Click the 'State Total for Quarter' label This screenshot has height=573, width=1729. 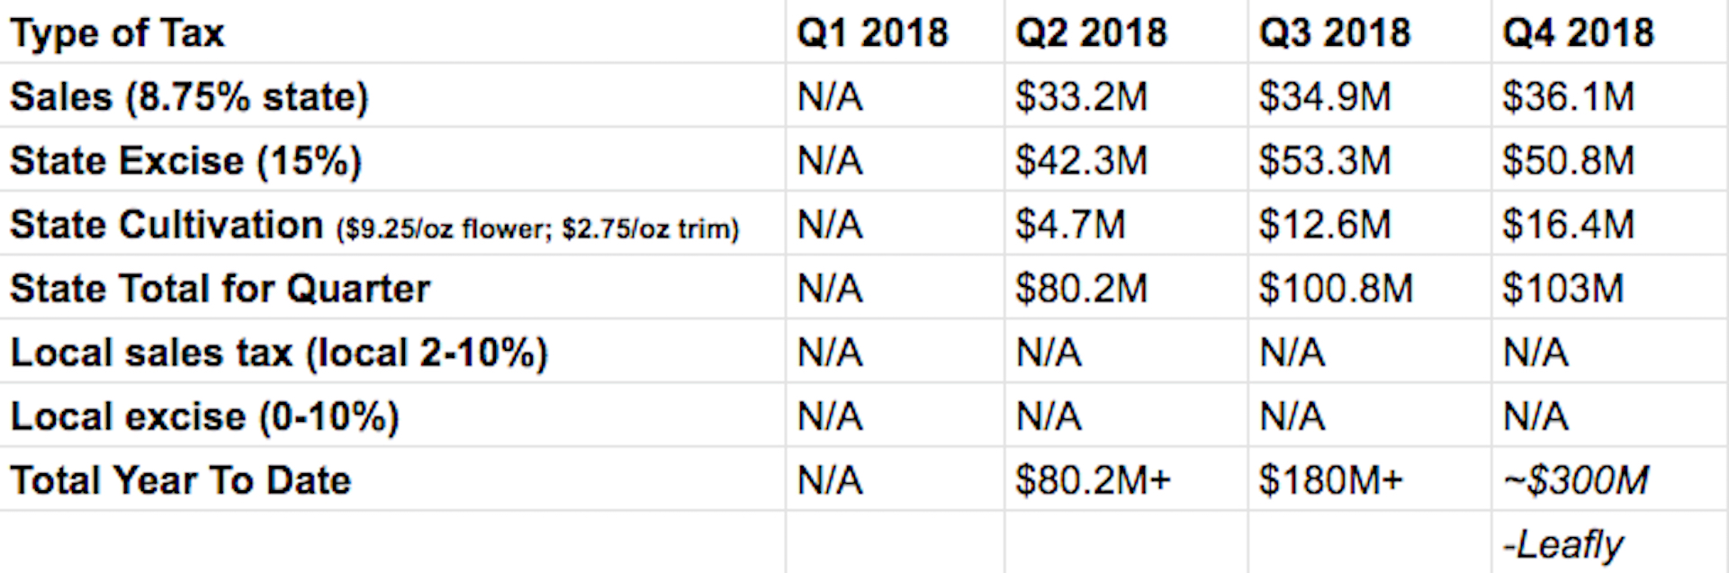pos(220,289)
